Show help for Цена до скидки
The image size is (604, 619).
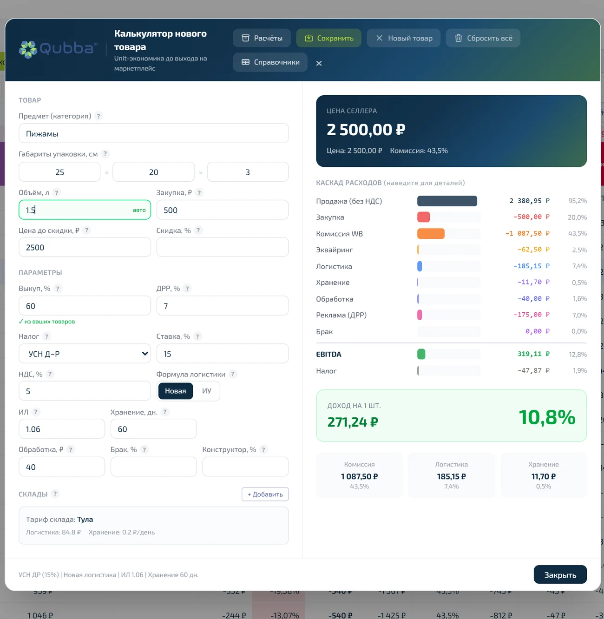tap(86, 230)
